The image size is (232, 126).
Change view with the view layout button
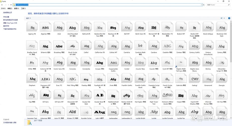click(x=222, y=18)
